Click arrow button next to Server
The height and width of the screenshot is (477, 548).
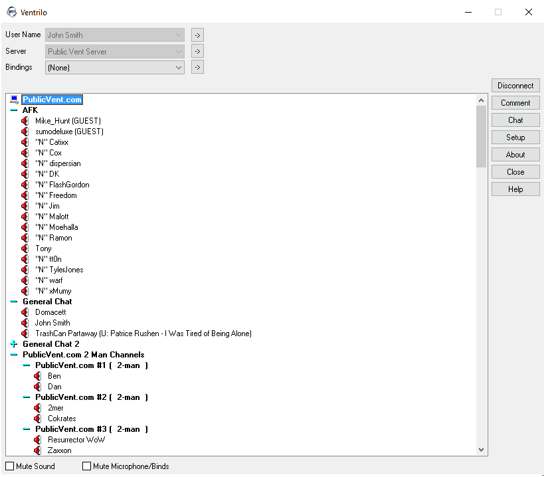coord(197,51)
